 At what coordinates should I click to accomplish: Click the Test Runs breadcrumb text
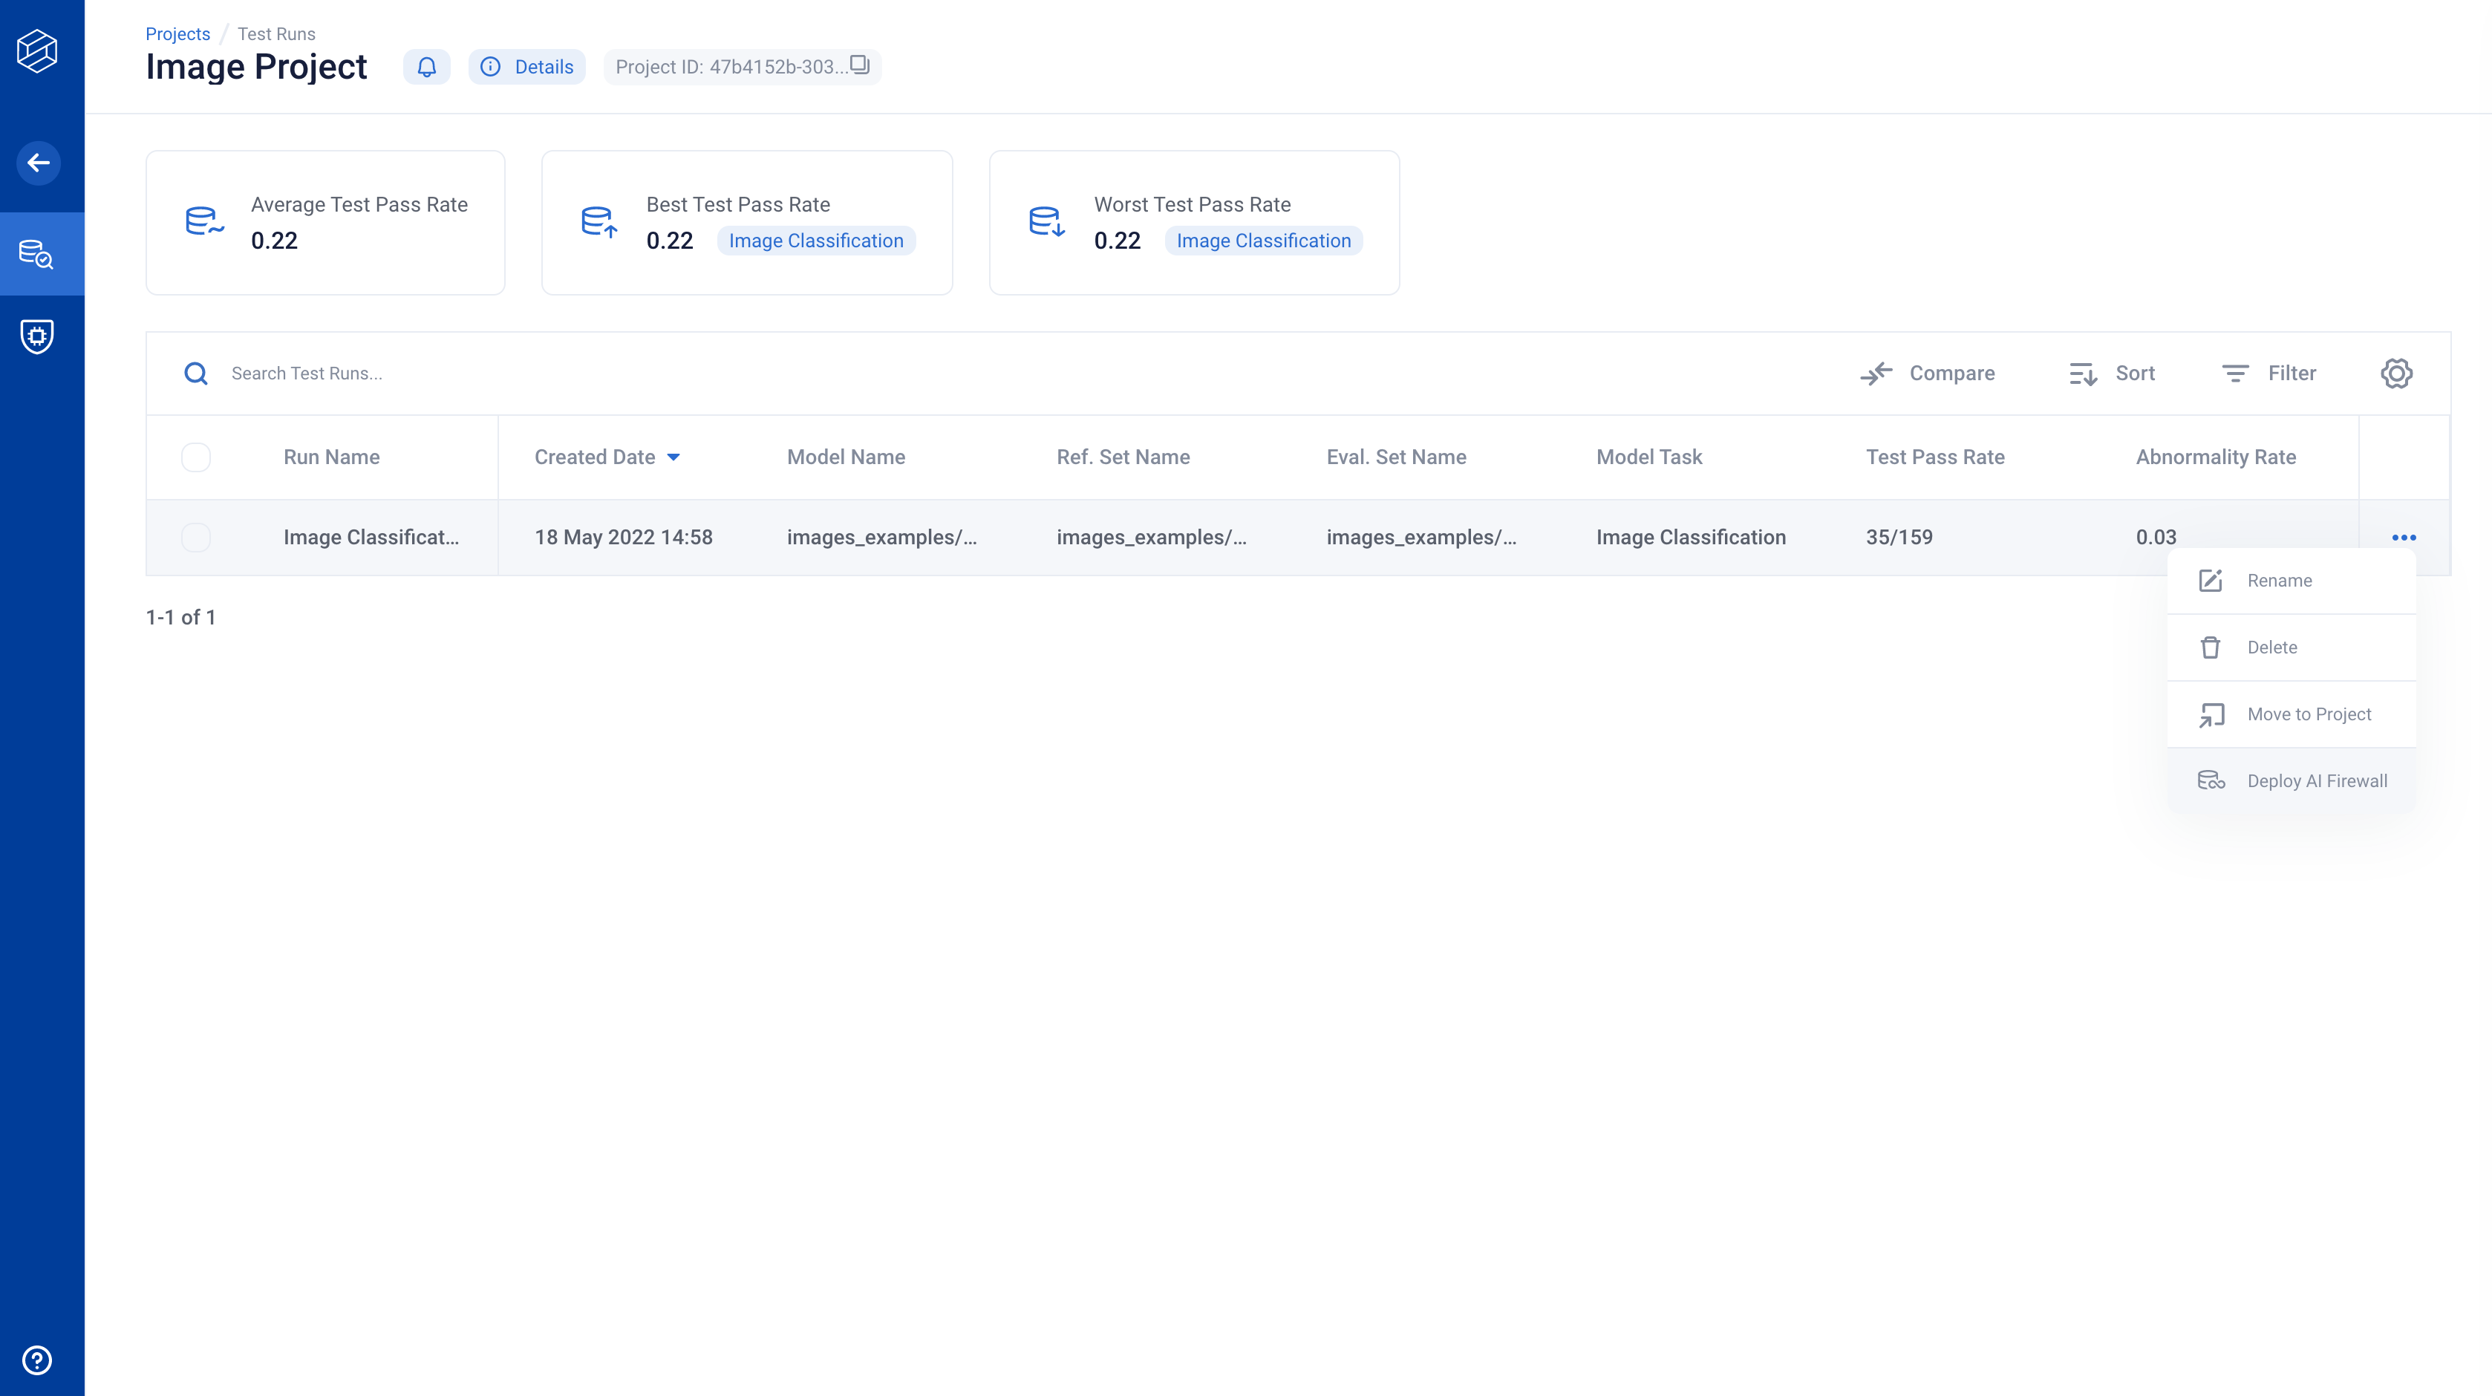277,34
